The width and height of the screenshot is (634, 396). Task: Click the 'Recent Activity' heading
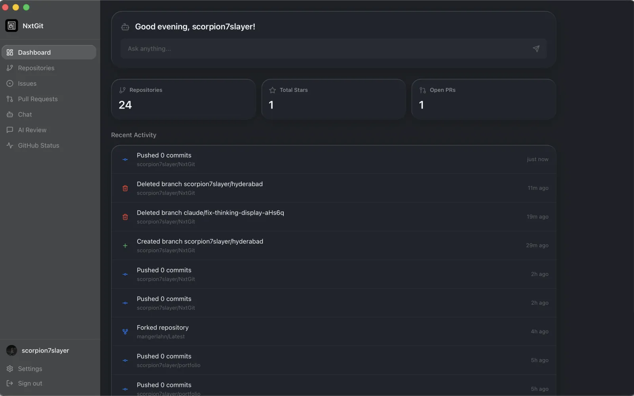point(134,135)
